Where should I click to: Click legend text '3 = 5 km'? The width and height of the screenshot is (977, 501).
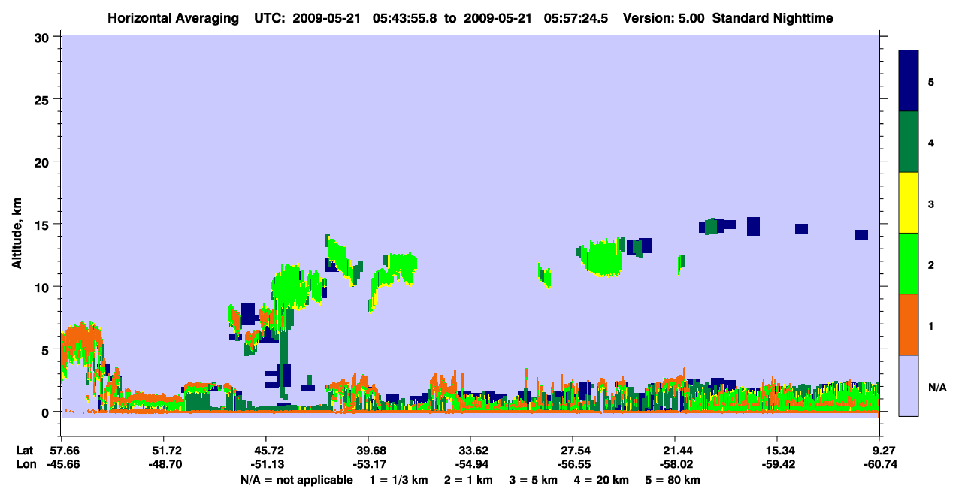534,480
